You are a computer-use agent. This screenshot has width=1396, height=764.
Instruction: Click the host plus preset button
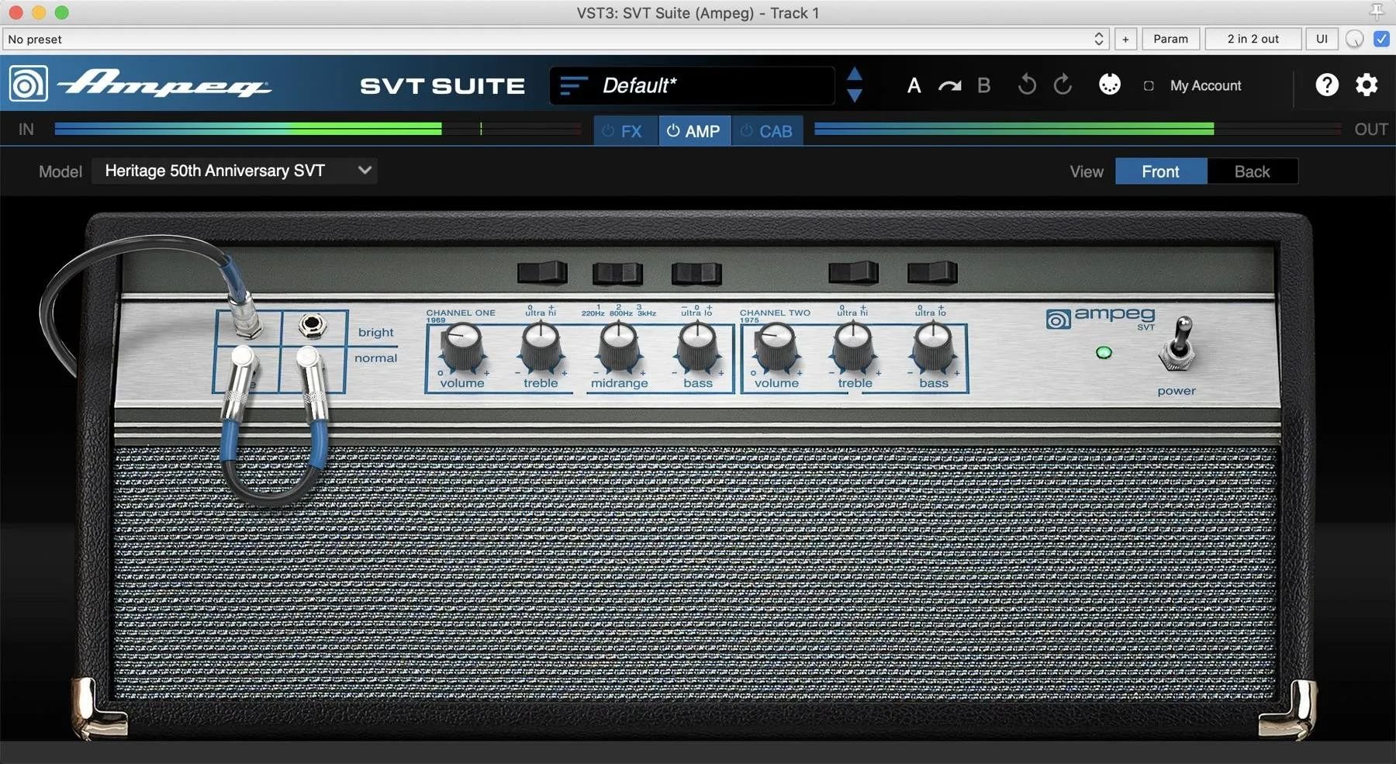click(x=1125, y=39)
